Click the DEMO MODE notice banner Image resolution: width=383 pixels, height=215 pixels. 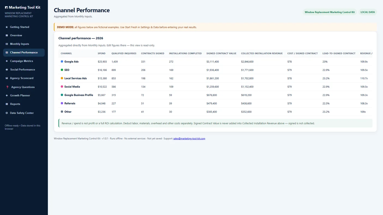coord(215,27)
